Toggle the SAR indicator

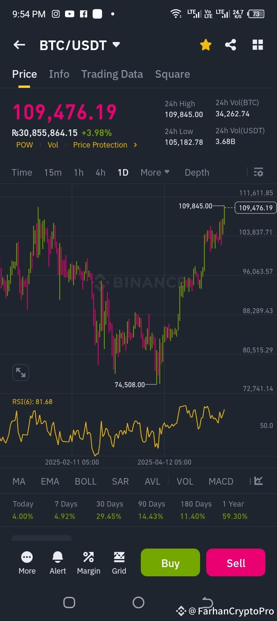[x=120, y=481]
